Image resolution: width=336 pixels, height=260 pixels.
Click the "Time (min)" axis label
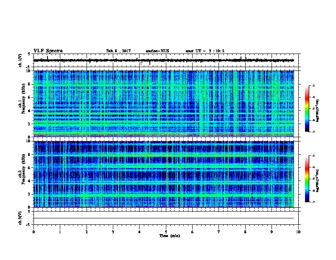[x=170, y=236]
